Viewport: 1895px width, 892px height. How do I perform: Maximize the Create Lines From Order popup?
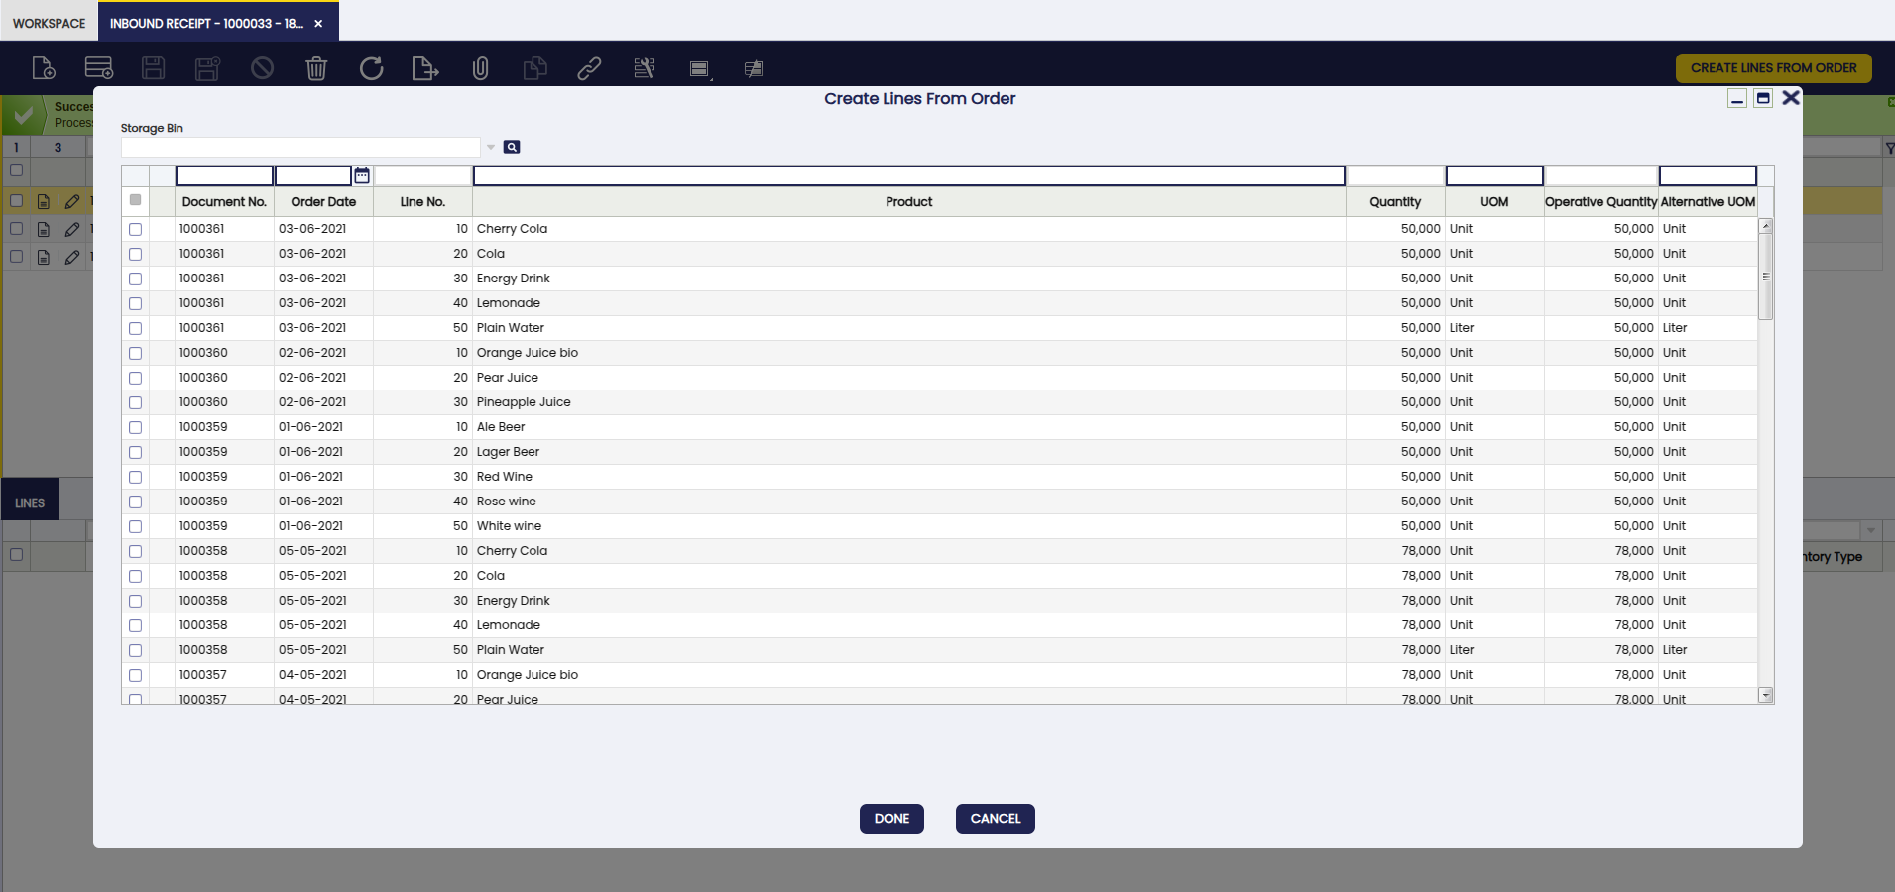click(1763, 98)
